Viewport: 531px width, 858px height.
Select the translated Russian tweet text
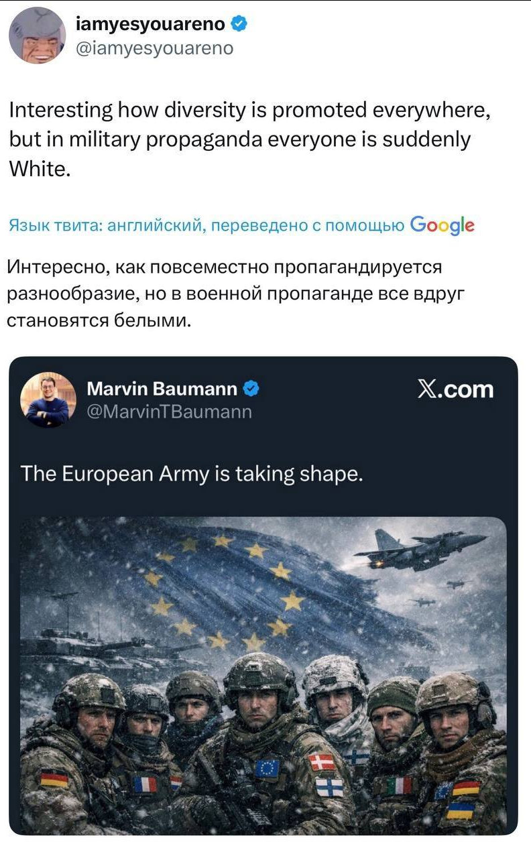tap(227, 294)
